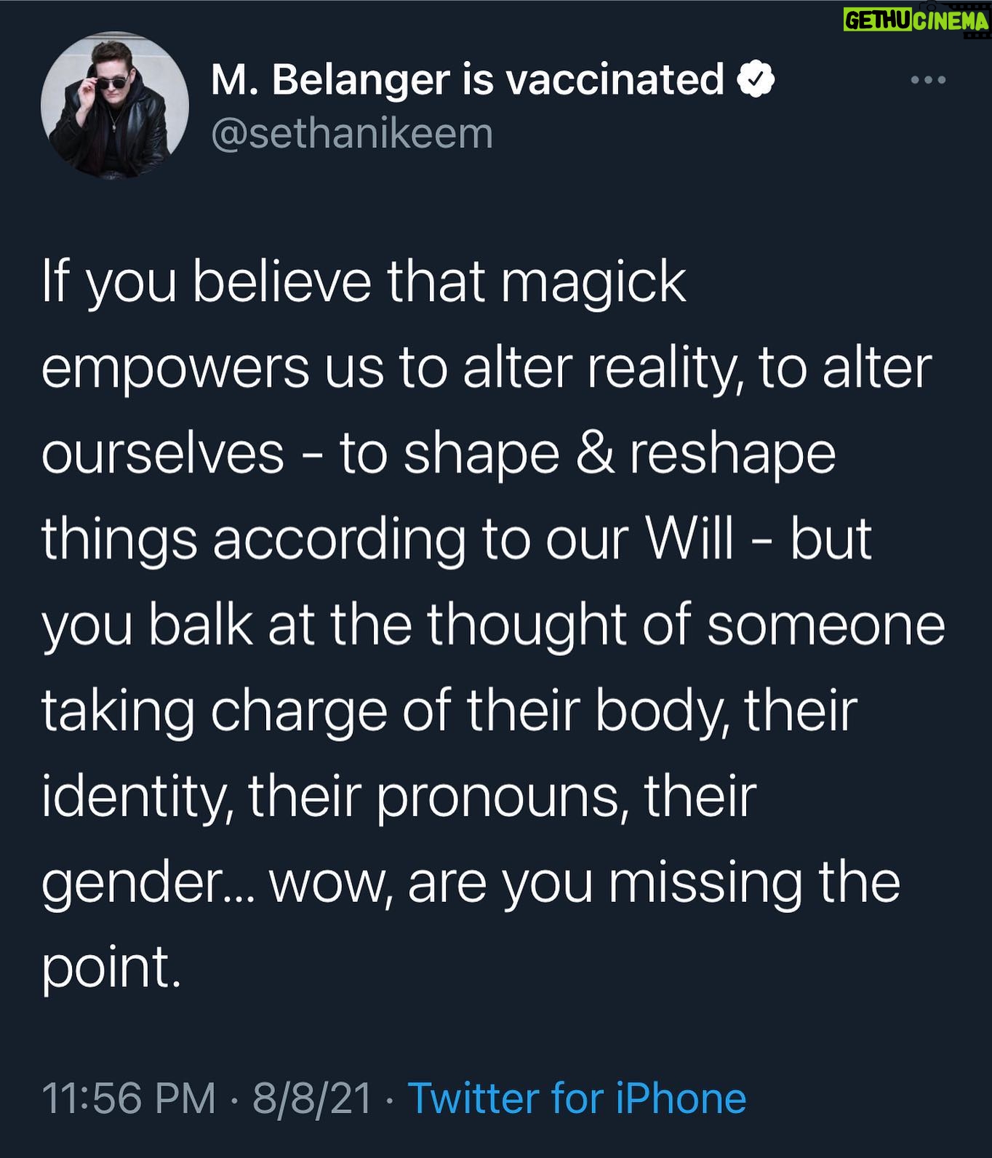
Task: Click the GETHU CINEMA watermark logo
Action: click(916, 20)
